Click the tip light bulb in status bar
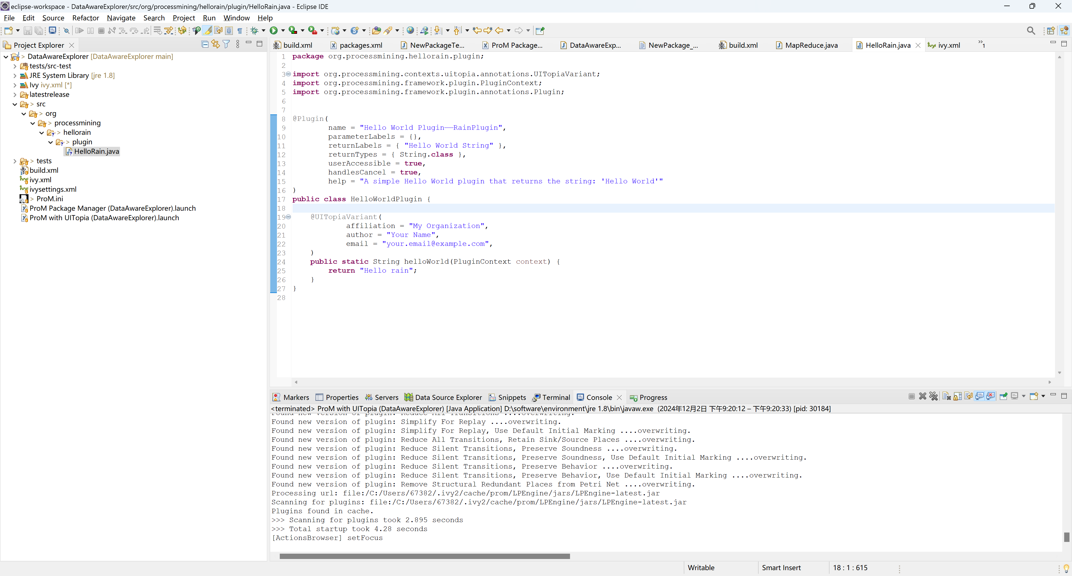This screenshot has width=1072, height=576. [1066, 568]
